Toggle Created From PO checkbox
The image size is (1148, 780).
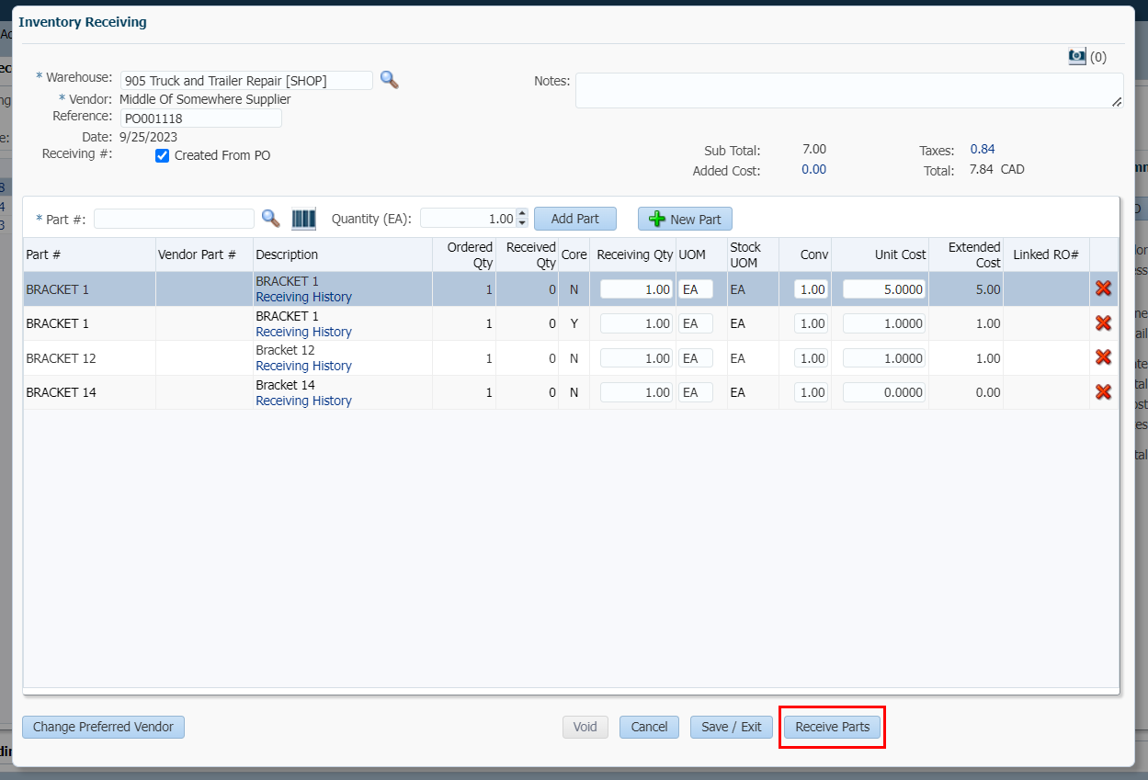pyautogui.click(x=163, y=155)
